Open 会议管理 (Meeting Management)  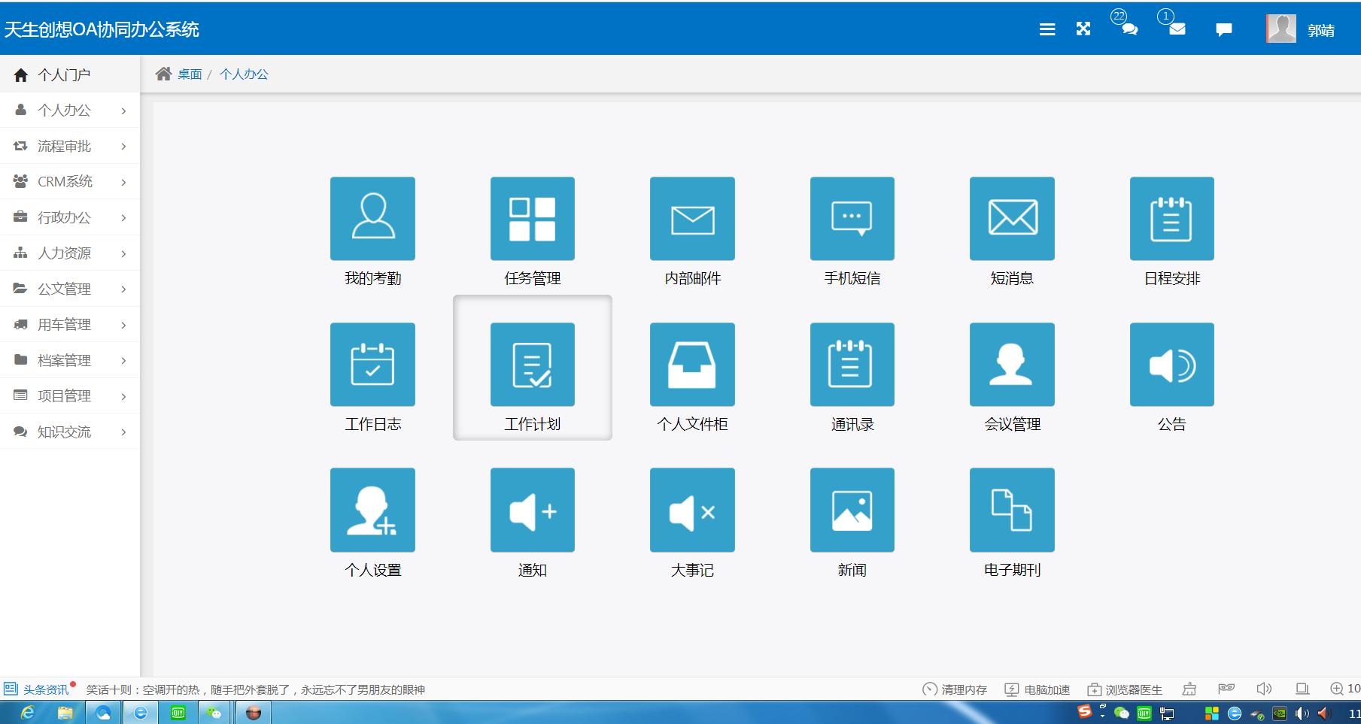tap(1011, 365)
